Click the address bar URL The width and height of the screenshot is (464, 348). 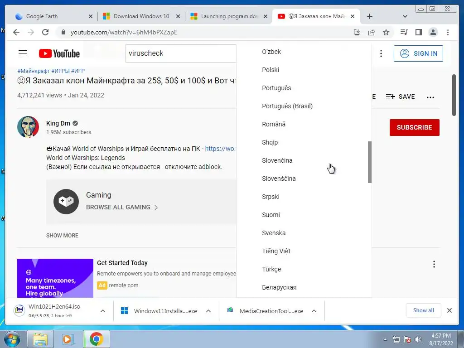point(124,32)
